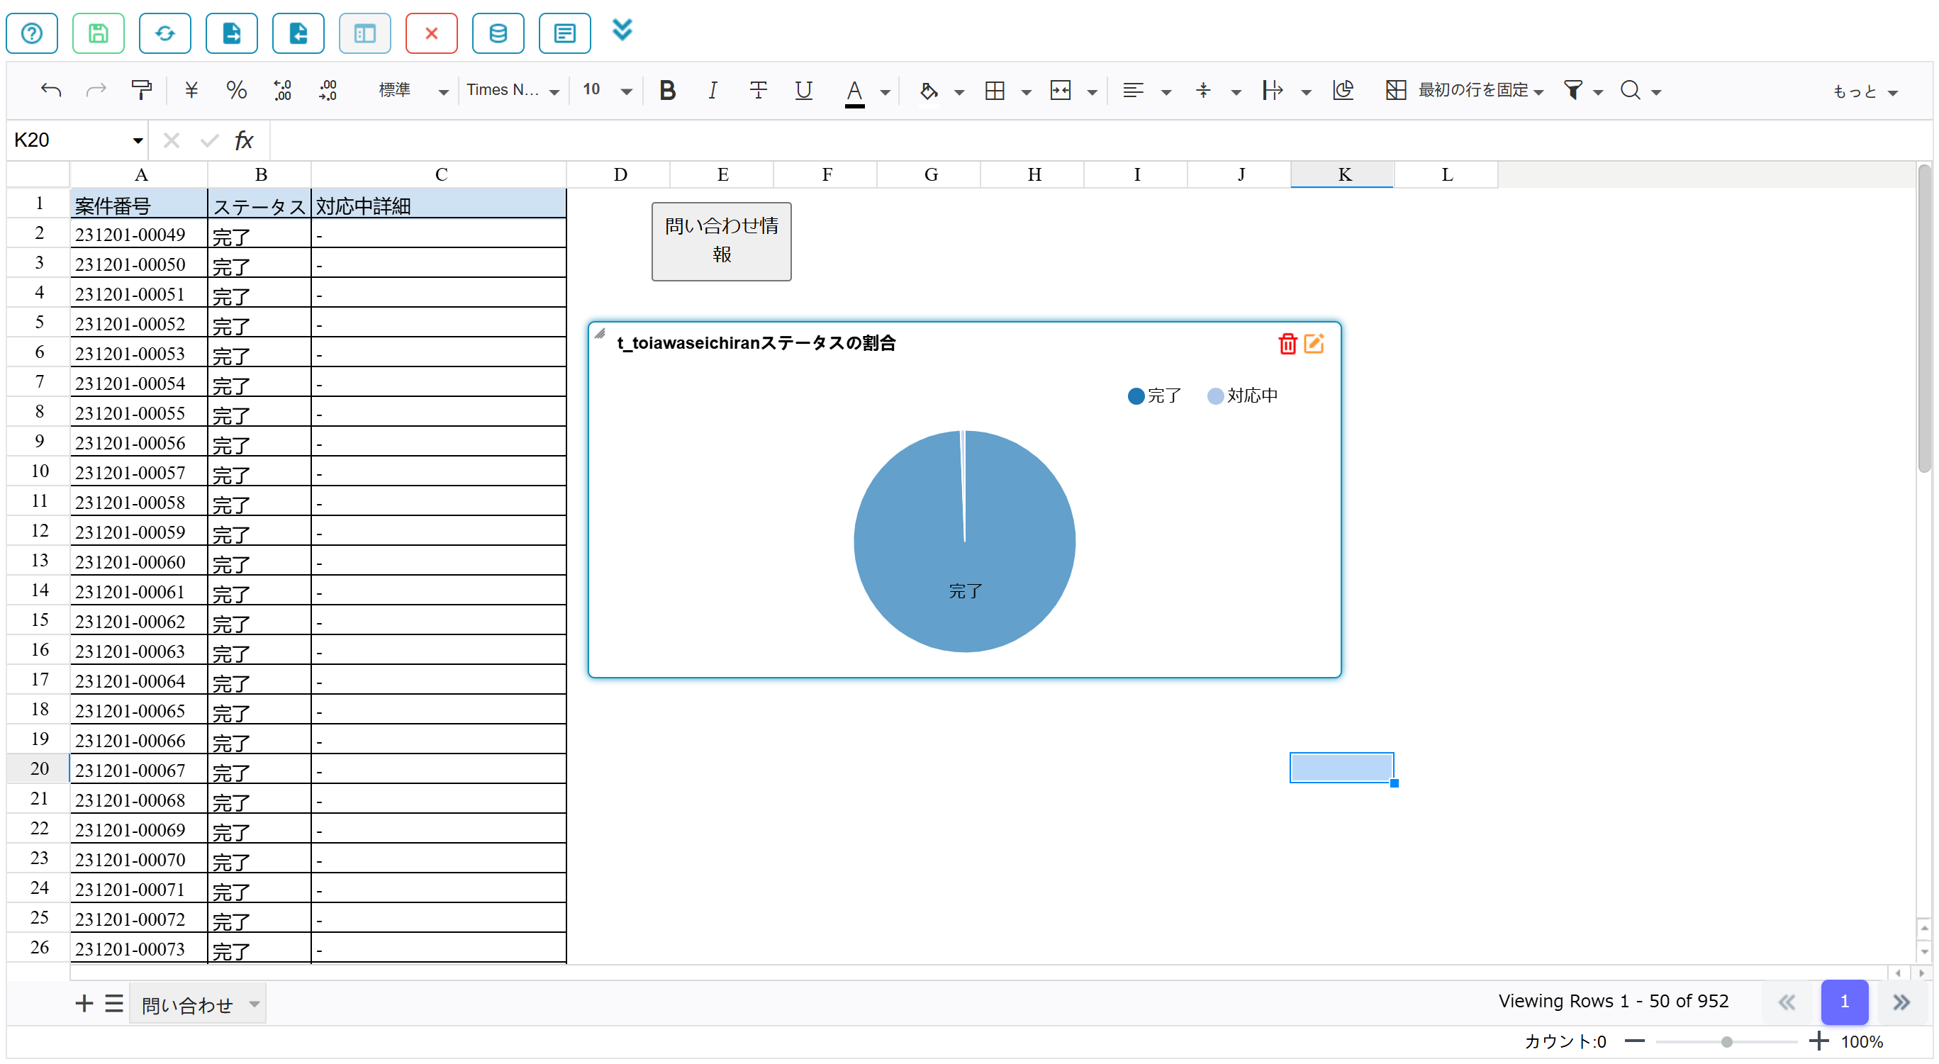This screenshot has width=1939, height=1064.
Task: Apply yen currency format
Action: [x=191, y=90]
